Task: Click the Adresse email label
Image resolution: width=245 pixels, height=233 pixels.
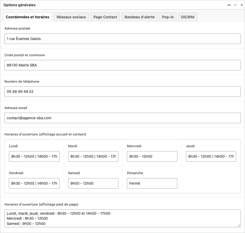Action: pos(16,108)
